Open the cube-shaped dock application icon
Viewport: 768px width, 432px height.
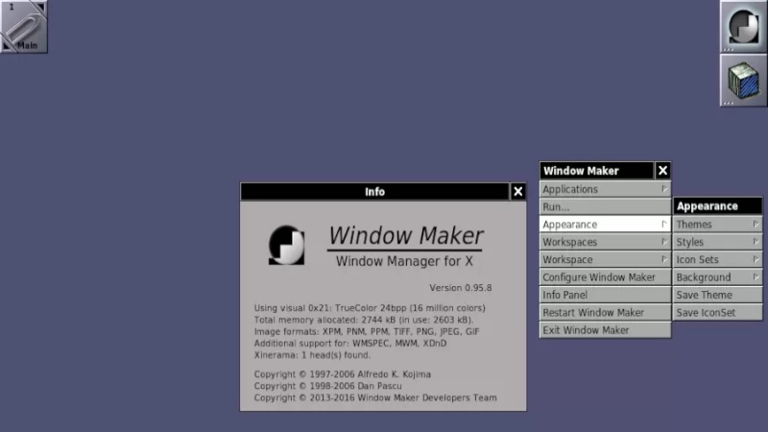tap(743, 80)
